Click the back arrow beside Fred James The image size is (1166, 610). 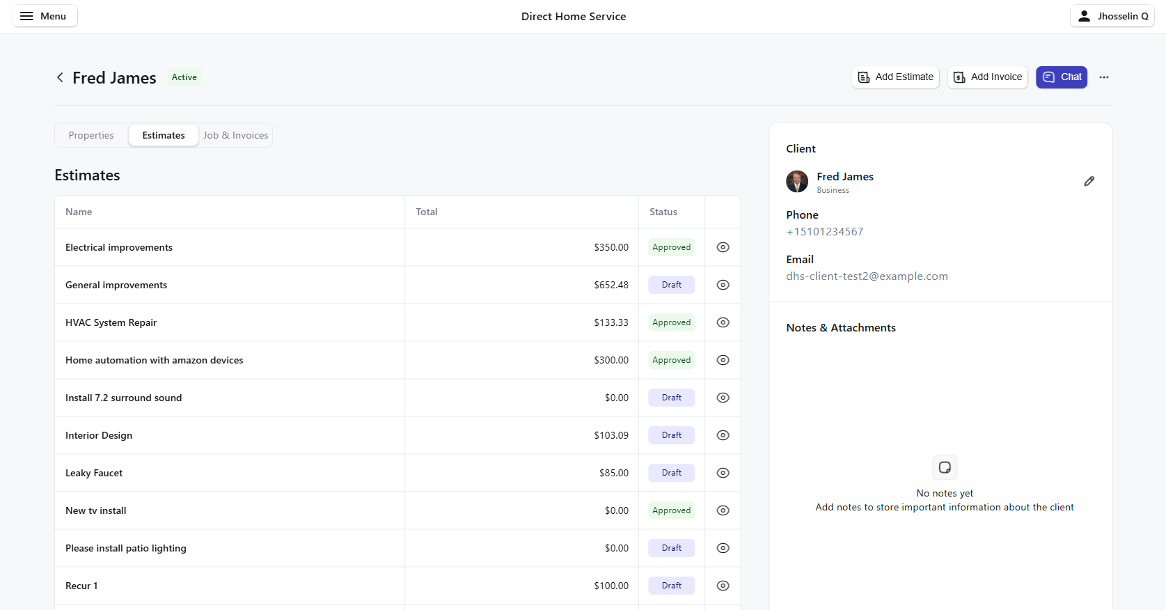coord(60,77)
